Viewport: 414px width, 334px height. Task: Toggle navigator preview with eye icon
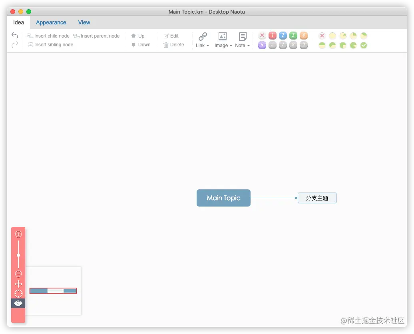18,303
